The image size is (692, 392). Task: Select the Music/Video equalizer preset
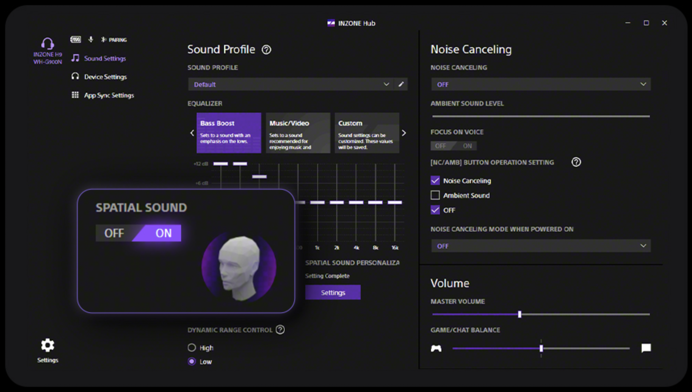(298, 133)
